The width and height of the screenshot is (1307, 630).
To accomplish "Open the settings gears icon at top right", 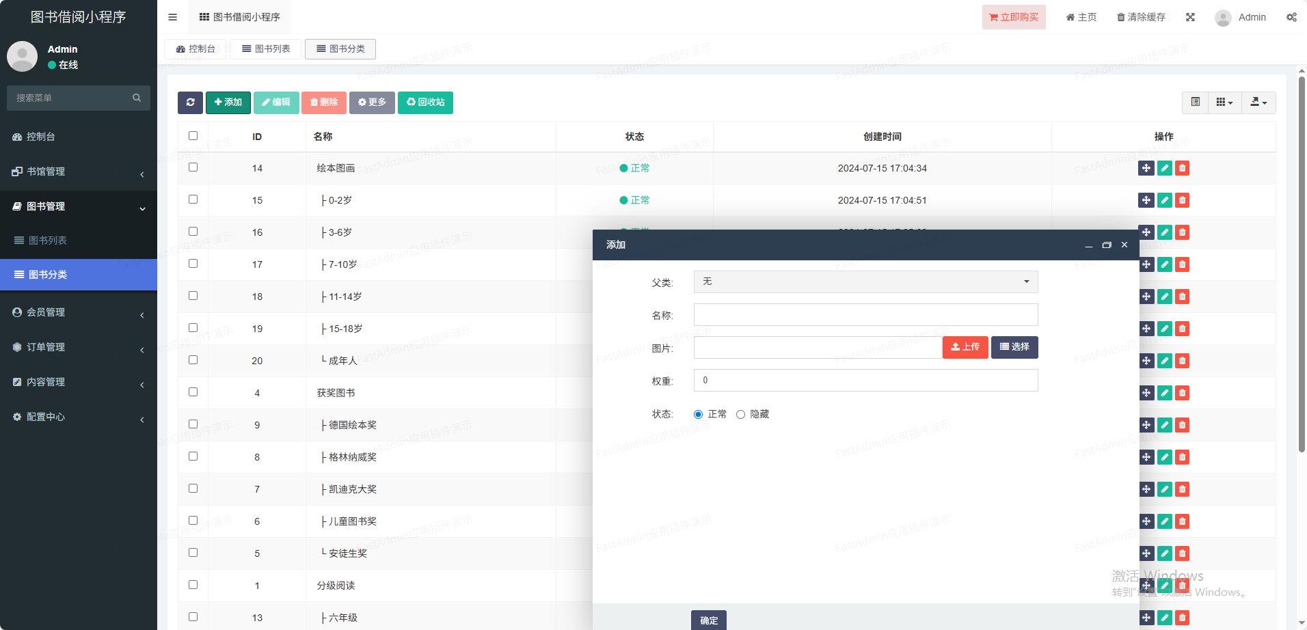I will pyautogui.click(x=1291, y=17).
